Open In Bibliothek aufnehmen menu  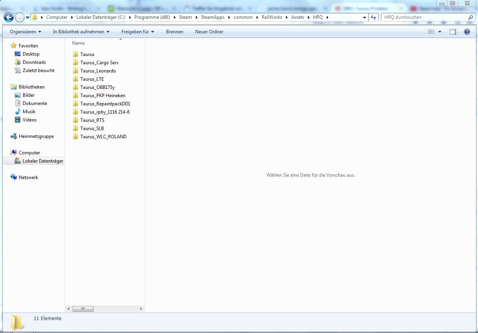click(x=81, y=32)
